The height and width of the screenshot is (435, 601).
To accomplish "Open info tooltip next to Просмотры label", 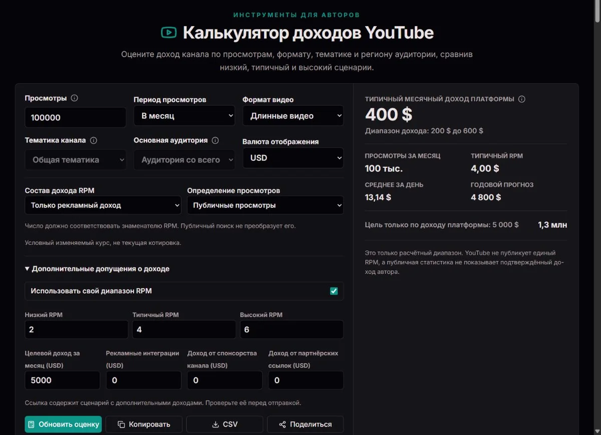I will [75, 98].
